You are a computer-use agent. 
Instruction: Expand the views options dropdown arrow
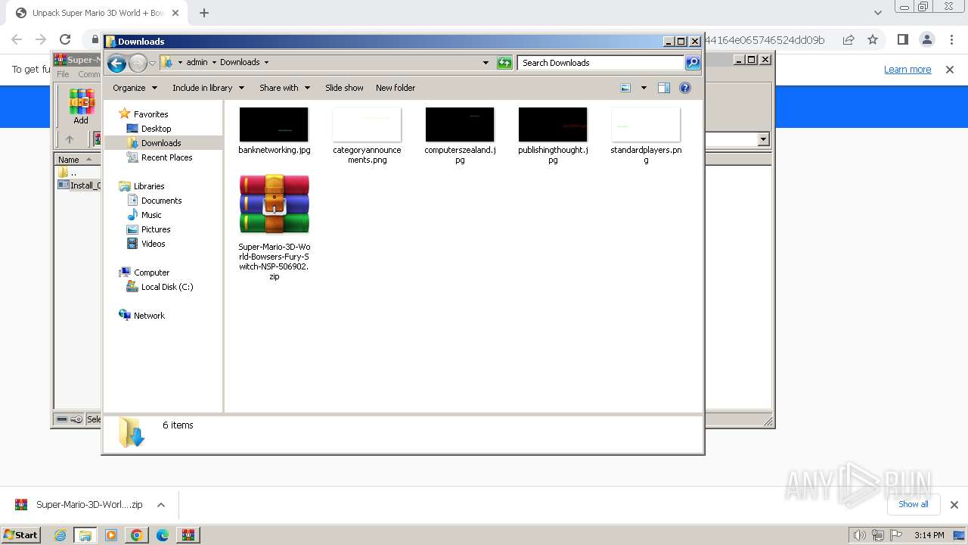[644, 88]
